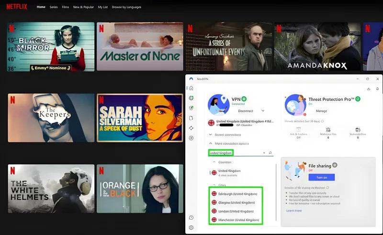Screen dimensions: 383x235
Task: Click the Malicious files bug icon
Action: pyautogui.click(x=328, y=129)
